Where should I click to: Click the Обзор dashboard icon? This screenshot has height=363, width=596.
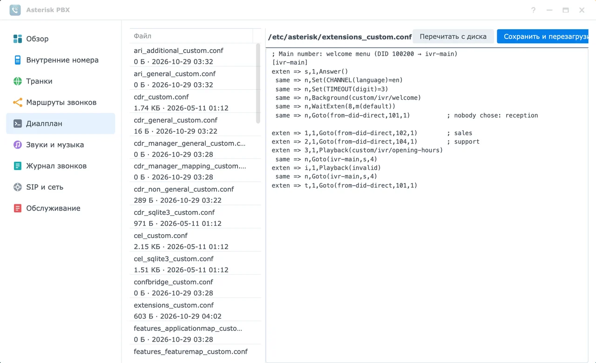point(18,39)
